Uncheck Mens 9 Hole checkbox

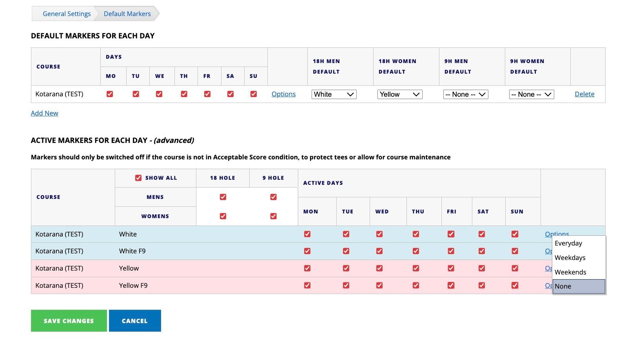tap(274, 197)
